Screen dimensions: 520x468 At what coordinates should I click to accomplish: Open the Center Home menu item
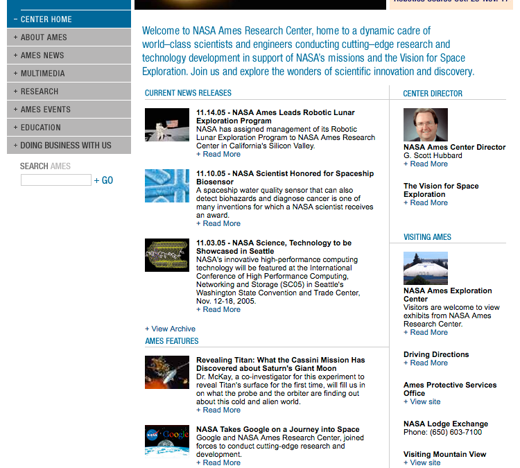[x=69, y=19]
